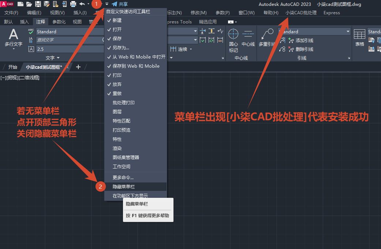381x249 pixels.
Task: Open the AutoCAD application menu logo
Action: [7, 4]
